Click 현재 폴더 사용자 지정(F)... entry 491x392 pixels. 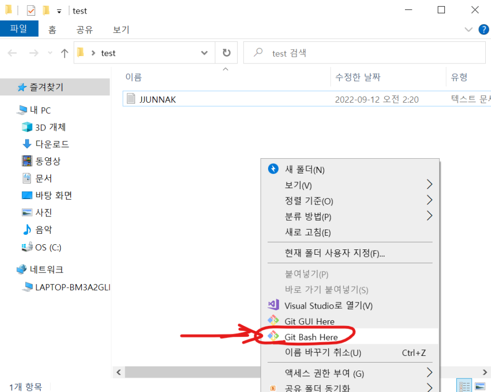349,253
